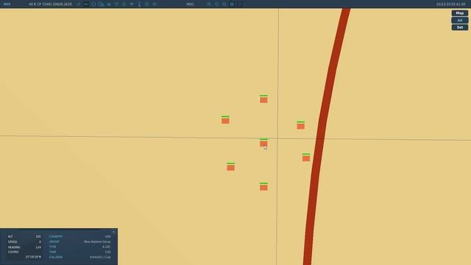The image size is (471, 265).
Task: Click the diamond-shaped tool icon in the top toolbar
Action: [x=124, y=4]
